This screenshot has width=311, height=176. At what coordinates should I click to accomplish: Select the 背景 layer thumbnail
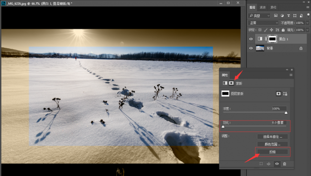point(260,48)
